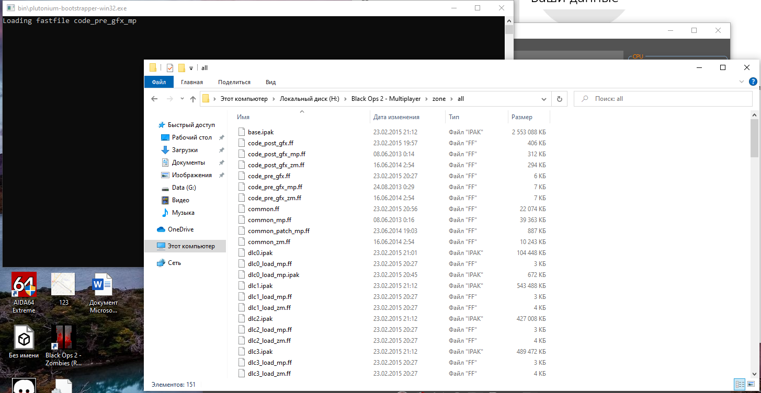Open Customize Quick Access Toolbar dropdown
The image size is (761, 393).
pyautogui.click(x=191, y=68)
